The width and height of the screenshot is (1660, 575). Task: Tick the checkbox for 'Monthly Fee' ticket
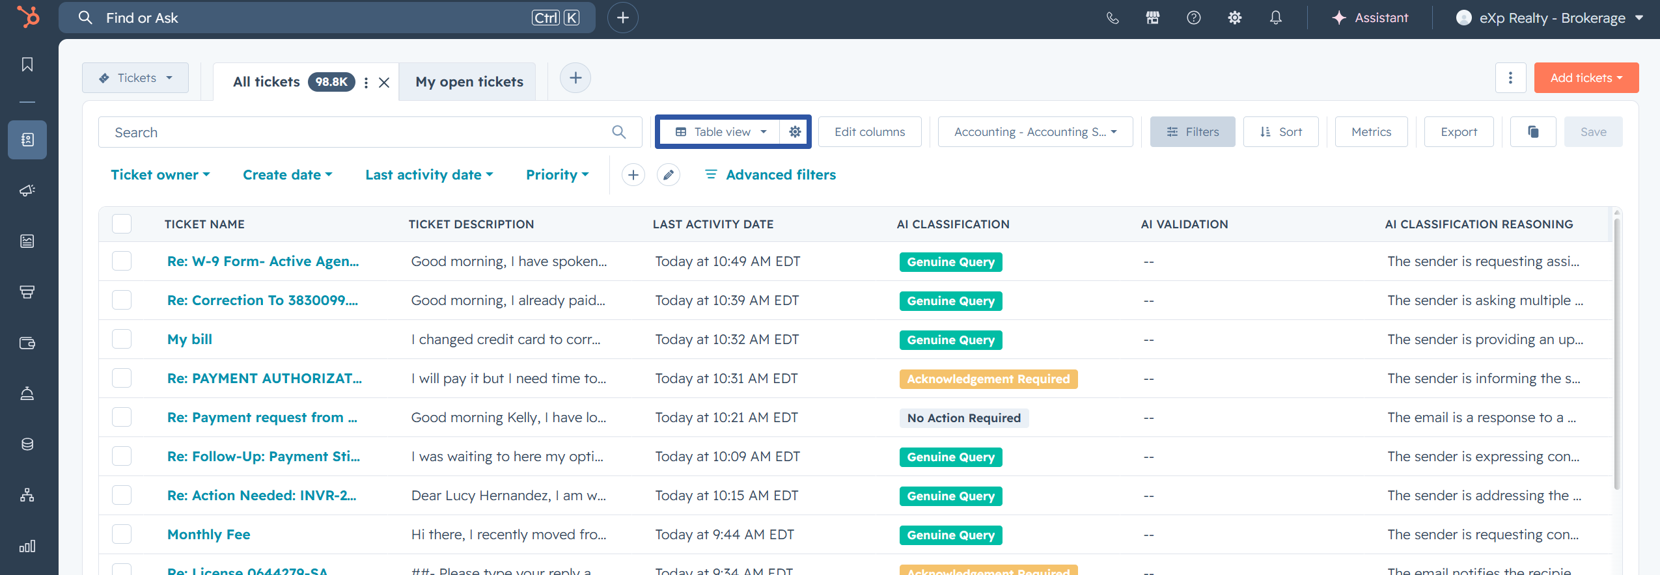[122, 534]
